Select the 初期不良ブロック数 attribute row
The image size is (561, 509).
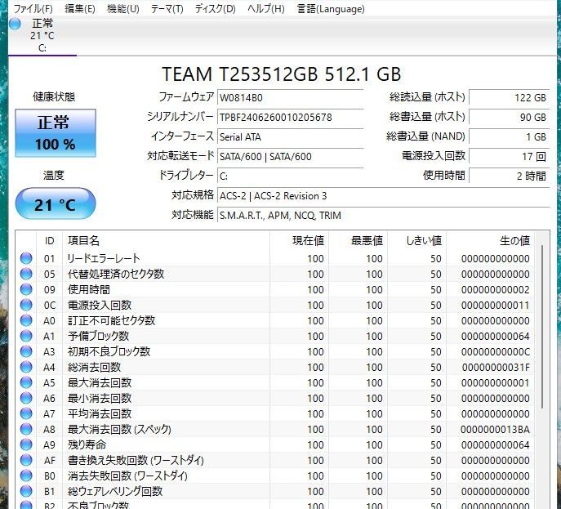[274, 351]
